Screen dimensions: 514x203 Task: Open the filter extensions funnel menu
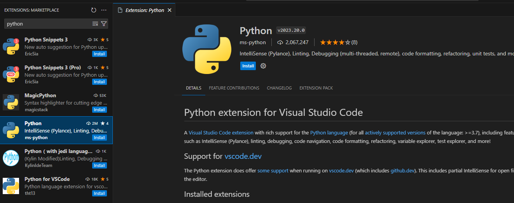point(104,24)
